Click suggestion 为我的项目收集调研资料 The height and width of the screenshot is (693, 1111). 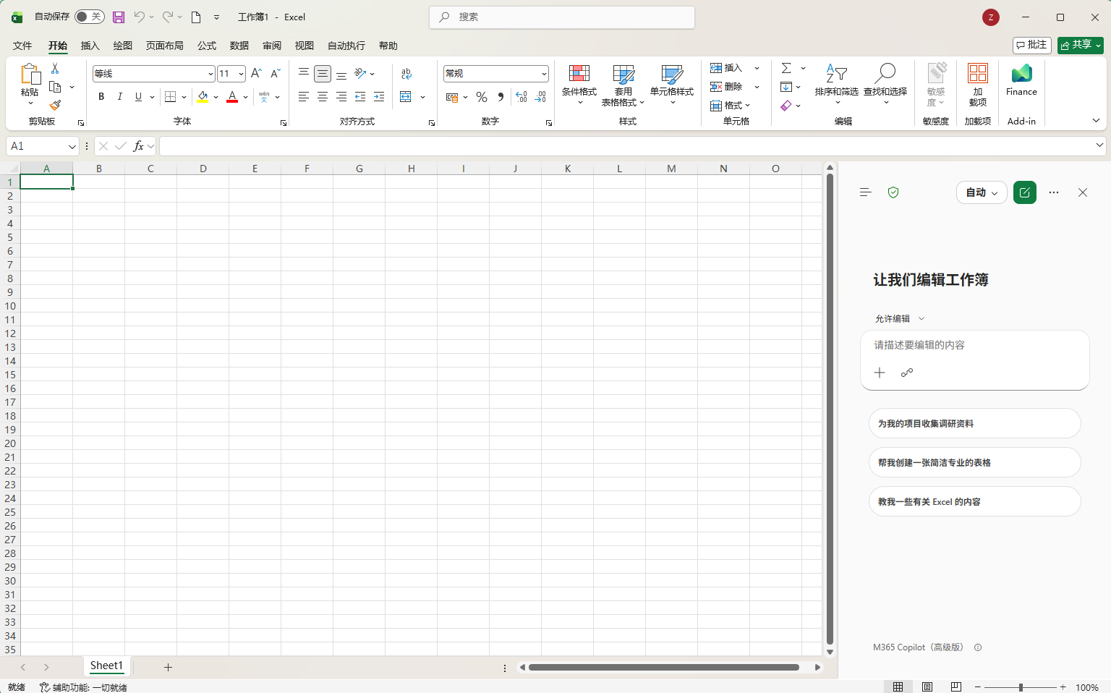point(975,423)
